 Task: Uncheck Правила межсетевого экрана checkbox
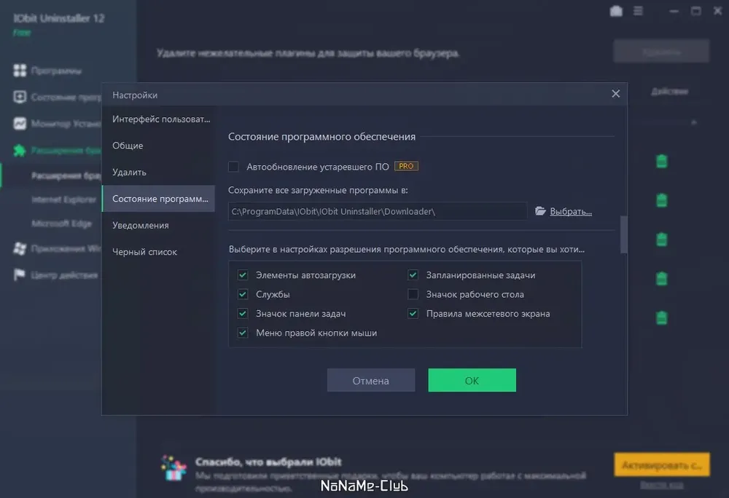pos(413,313)
